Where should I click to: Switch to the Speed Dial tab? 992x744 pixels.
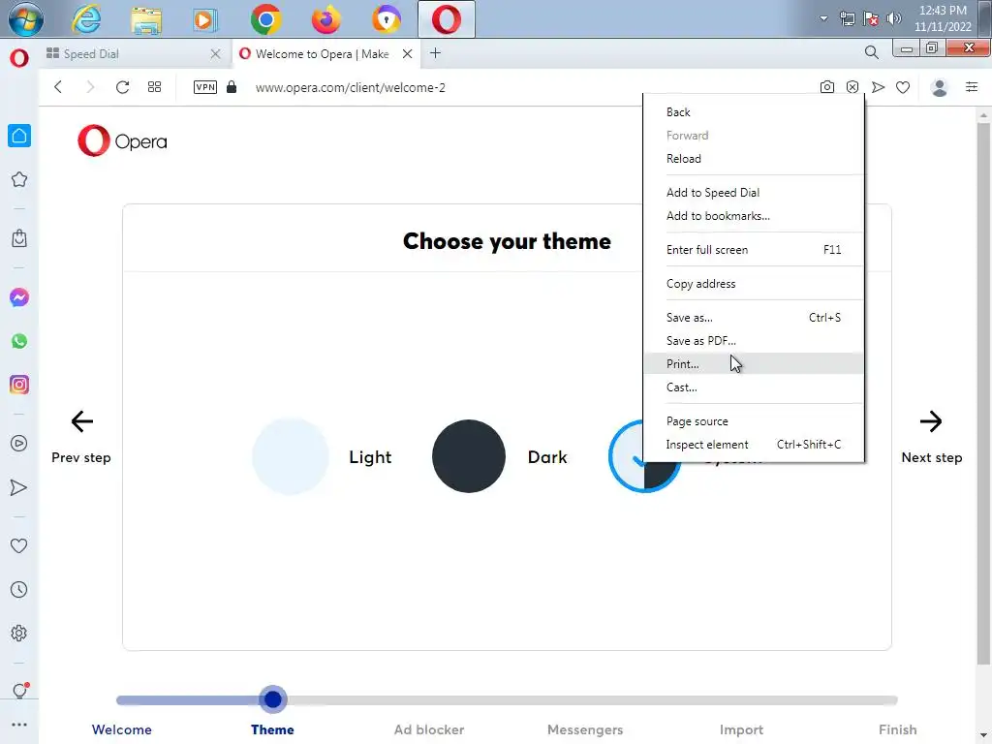(x=134, y=54)
